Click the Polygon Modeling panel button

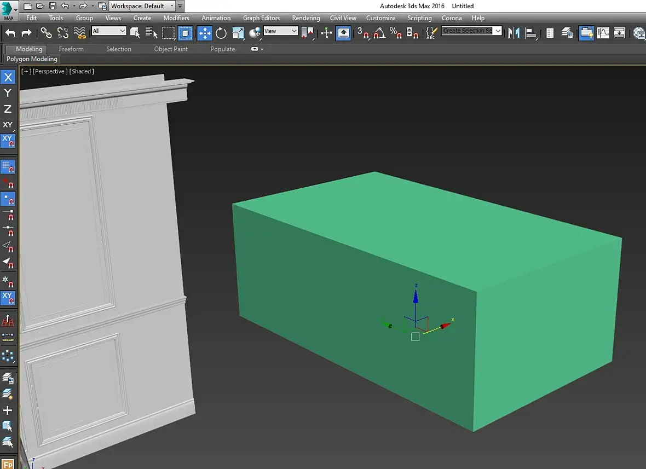coord(32,59)
